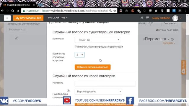Open help icon for Родительская категория

point(68,91)
